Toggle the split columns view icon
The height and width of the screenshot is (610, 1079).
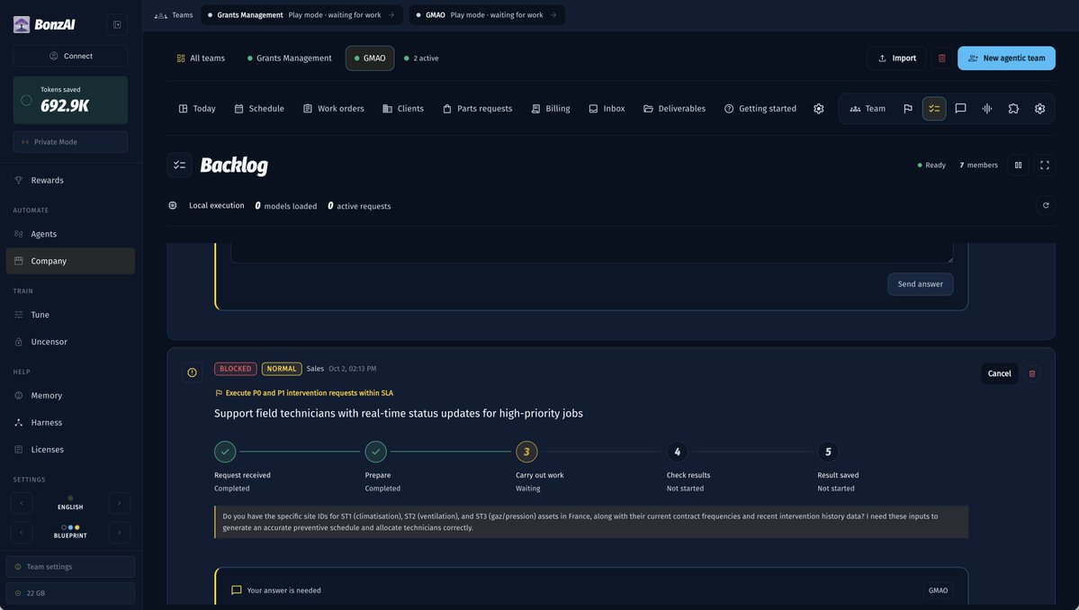tap(1018, 165)
